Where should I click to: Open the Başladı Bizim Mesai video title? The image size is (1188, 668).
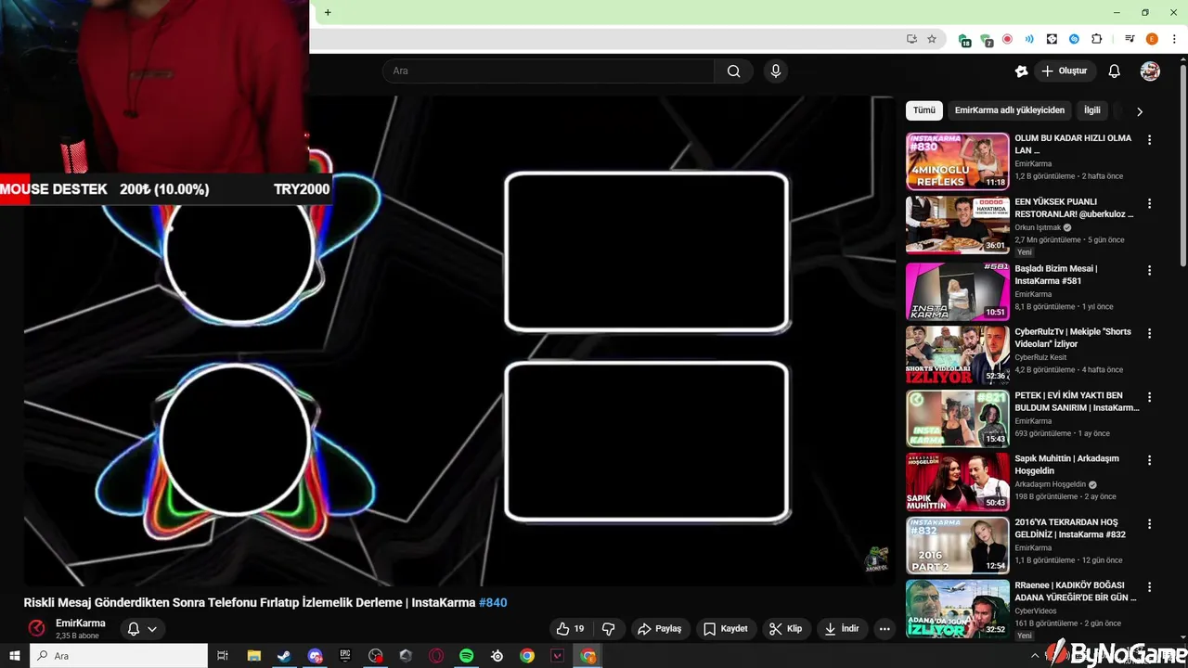[1055, 276]
